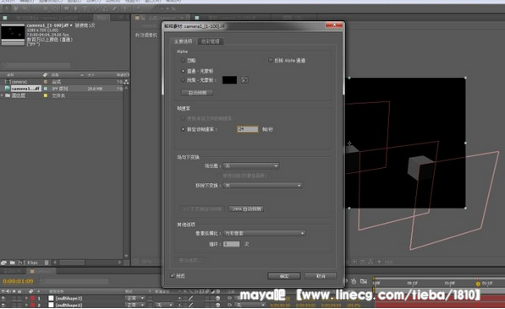Pick matte color with the eyedropper icon
This screenshot has height=309, width=505.
pyautogui.click(x=244, y=79)
